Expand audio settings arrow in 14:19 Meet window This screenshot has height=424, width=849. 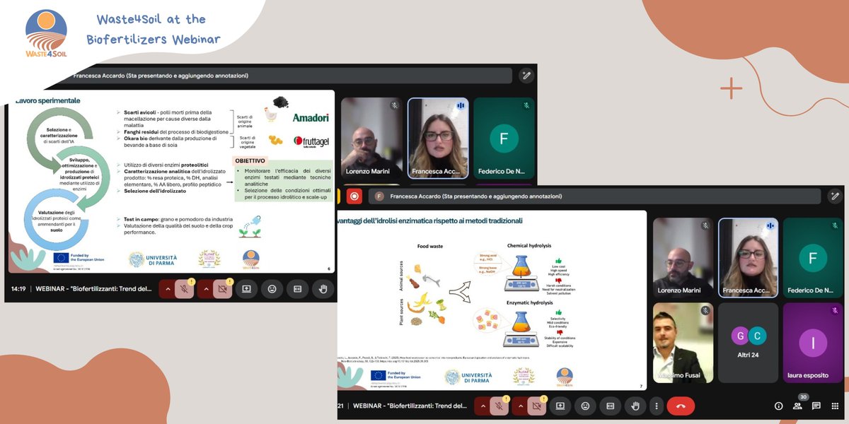click(x=168, y=288)
